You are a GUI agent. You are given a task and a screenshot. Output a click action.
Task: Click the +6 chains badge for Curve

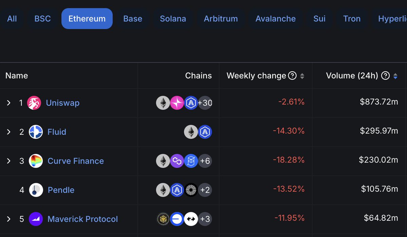coord(205,161)
